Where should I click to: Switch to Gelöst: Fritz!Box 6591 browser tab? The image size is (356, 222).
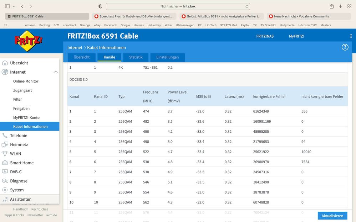[222, 16]
